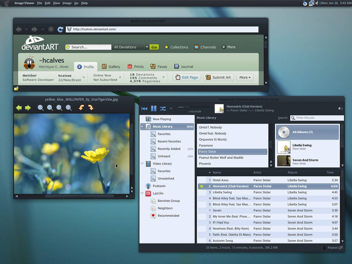
Task: Click the Edit Page button
Action: [x=187, y=77]
